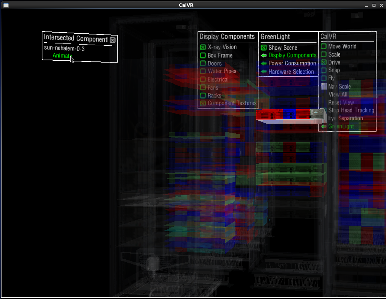This screenshot has width=386, height=299.
Task: Select the highlighted server rack component
Action: coord(289,115)
